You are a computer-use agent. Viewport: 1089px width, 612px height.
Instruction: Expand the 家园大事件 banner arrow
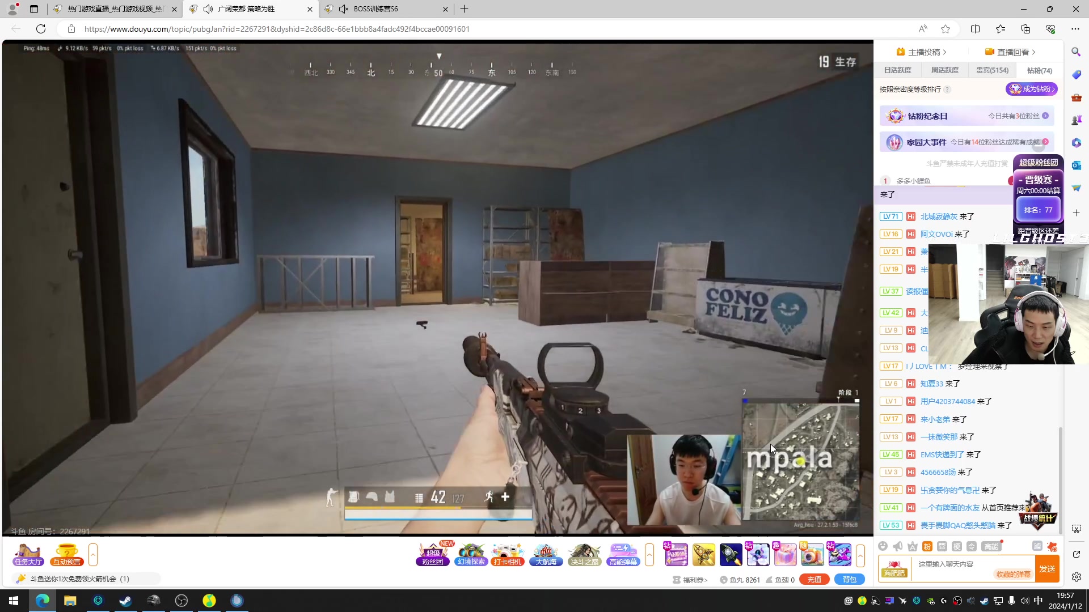pyautogui.click(x=1045, y=142)
